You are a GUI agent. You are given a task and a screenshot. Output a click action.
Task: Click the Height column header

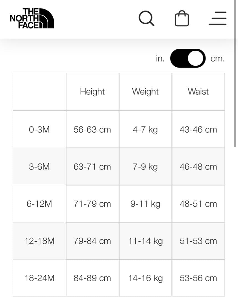point(92,92)
